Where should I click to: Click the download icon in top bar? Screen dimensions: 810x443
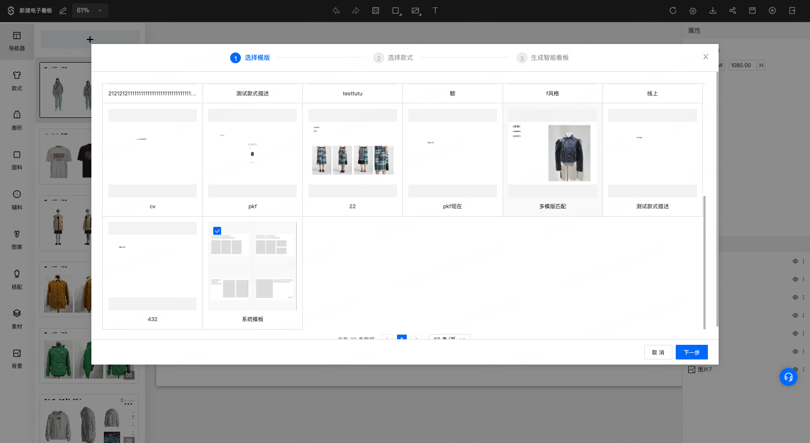(712, 11)
